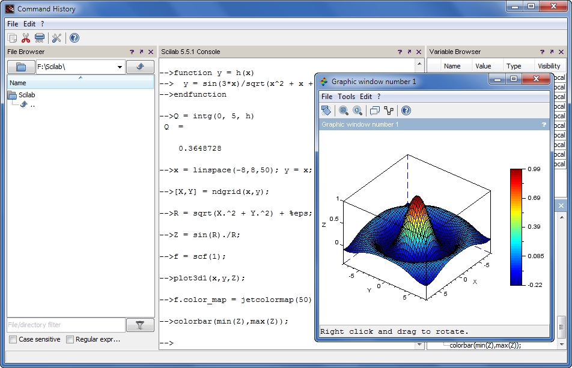
Task: Maximize the Graphic window number 1
Action: pyautogui.click(x=514, y=79)
